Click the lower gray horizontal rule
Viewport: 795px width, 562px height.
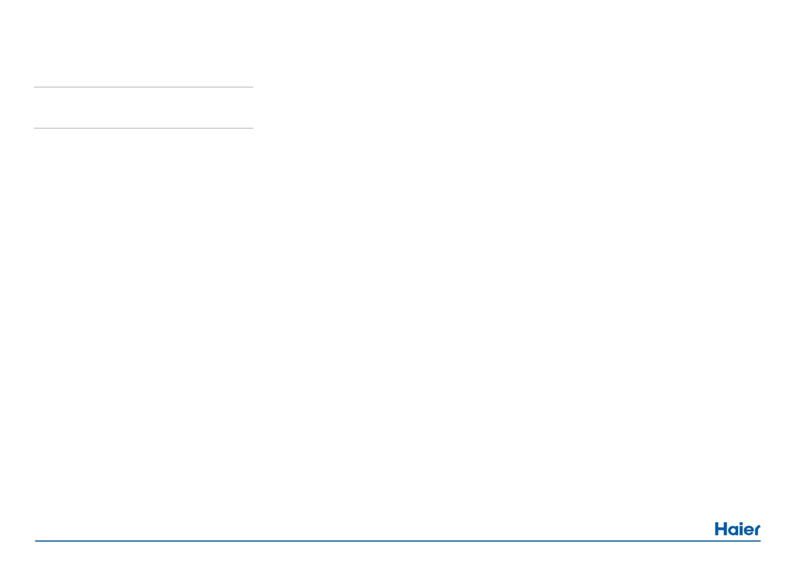pos(143,128)
